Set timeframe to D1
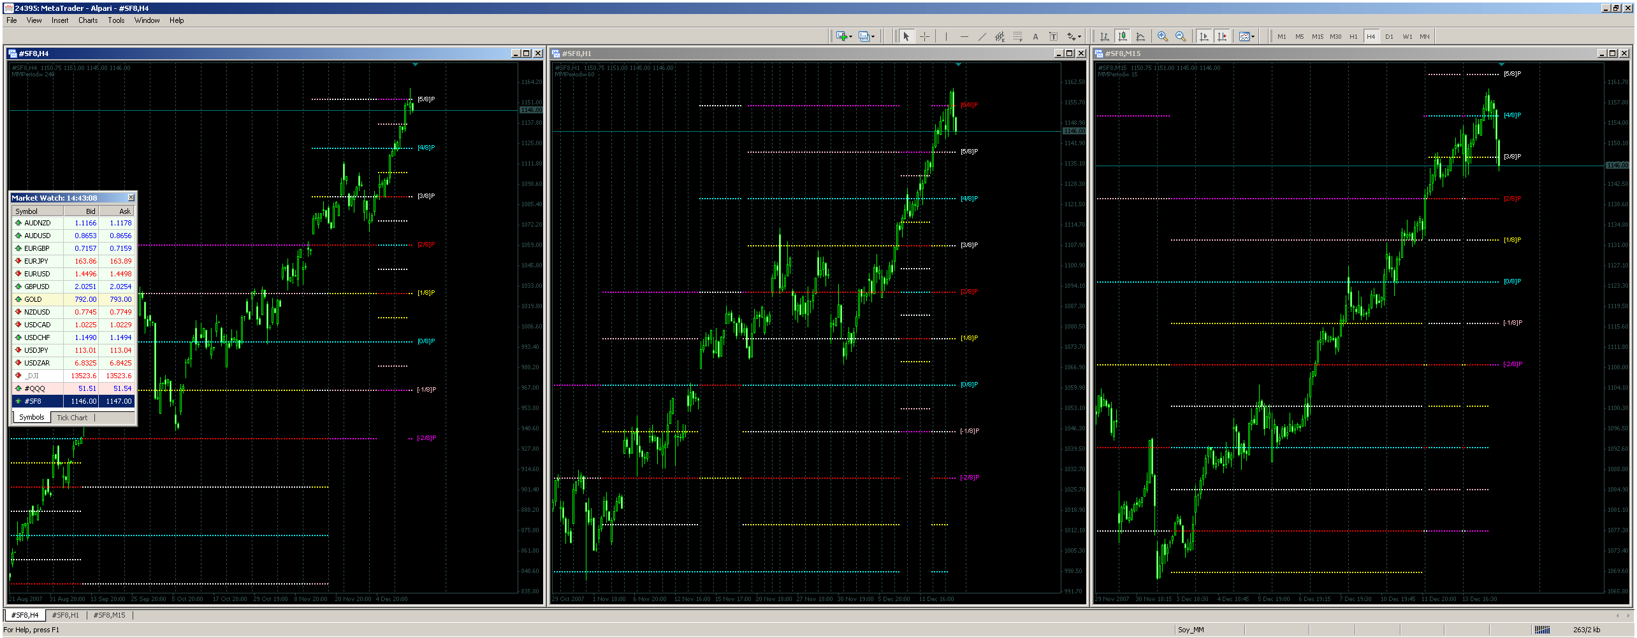Screen dimensions: 1637x638 [x=1389, y=36]
